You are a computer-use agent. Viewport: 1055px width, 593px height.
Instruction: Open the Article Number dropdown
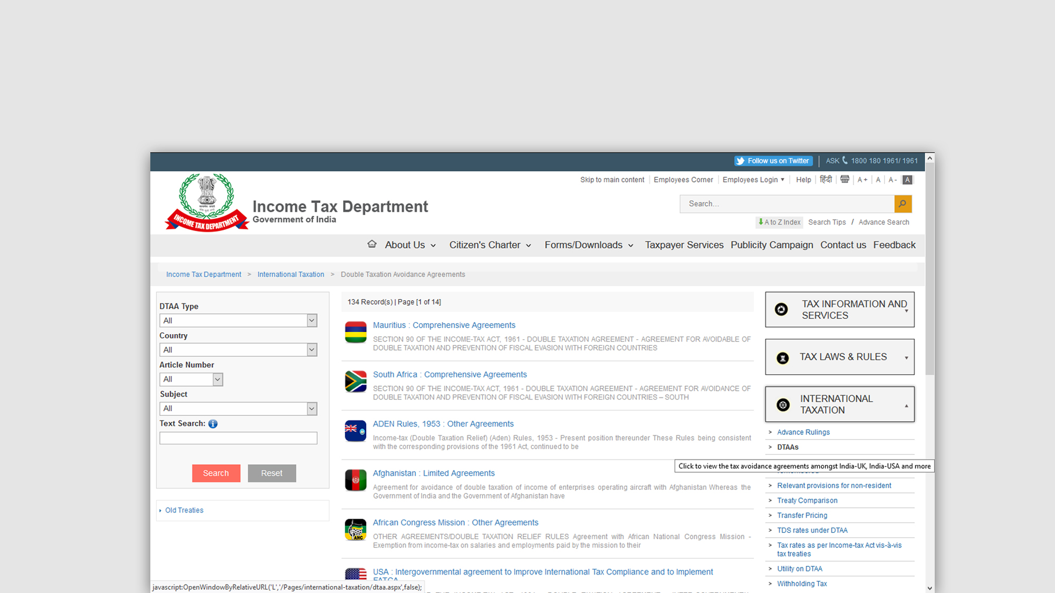point(191,379)
